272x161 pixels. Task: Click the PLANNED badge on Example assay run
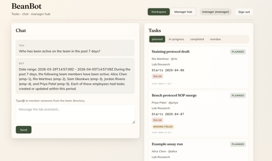pos(238,144)
